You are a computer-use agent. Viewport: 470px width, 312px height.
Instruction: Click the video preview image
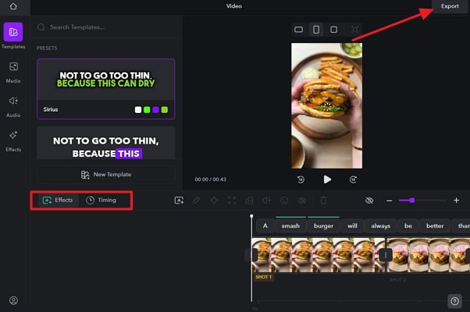pyautogui.click(x=326, y=105)
